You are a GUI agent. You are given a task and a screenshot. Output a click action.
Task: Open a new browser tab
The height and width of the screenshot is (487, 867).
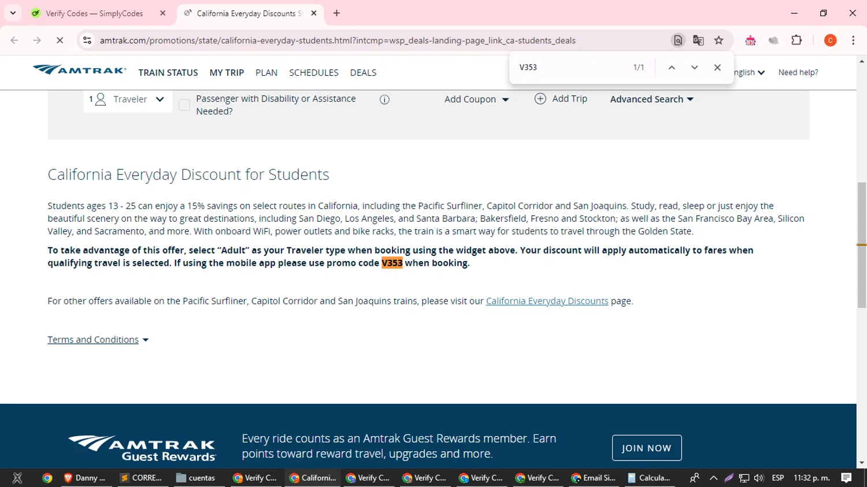click(337, 13)
